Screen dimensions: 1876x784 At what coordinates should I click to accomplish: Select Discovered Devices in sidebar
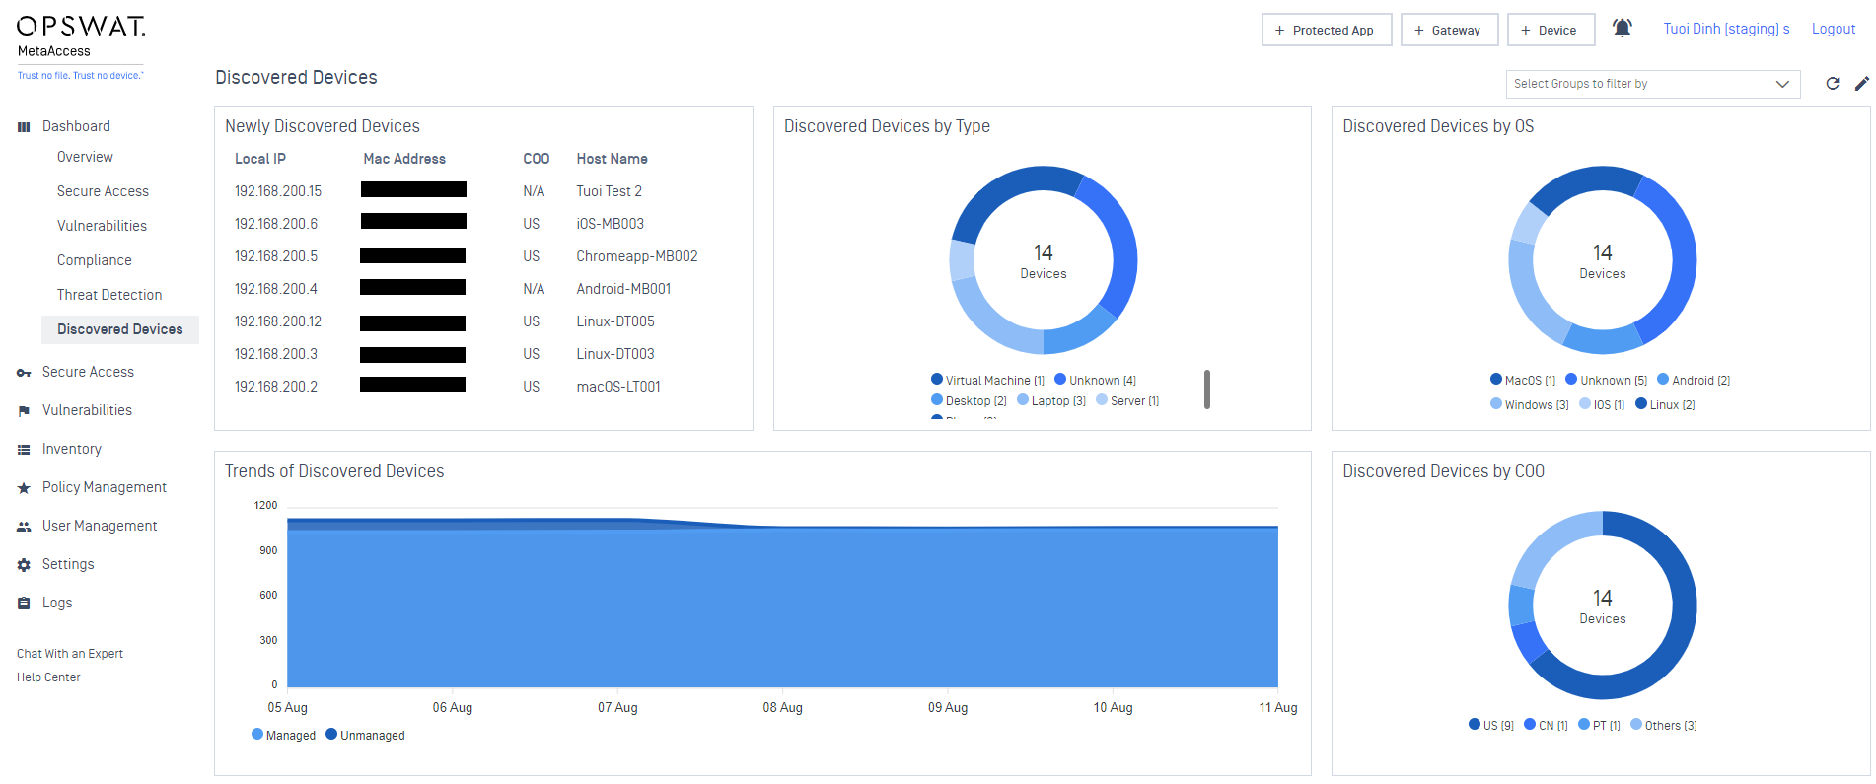120,329
